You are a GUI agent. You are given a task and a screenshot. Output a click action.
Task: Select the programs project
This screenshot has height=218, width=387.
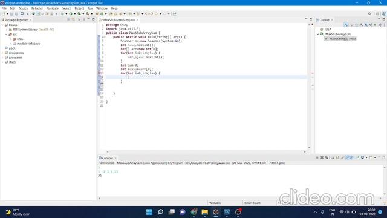pos(16,58)
